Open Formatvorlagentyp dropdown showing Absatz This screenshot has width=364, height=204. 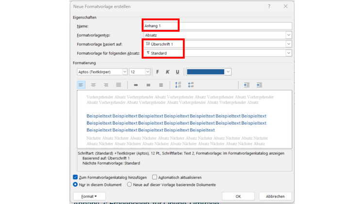click(218, 35)
